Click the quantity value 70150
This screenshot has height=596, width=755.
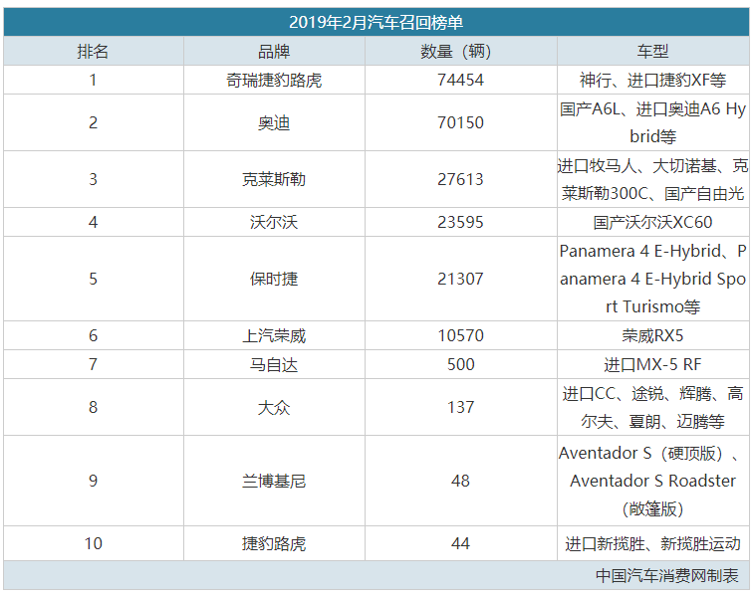pyautogui.click(x=460, y=122)
